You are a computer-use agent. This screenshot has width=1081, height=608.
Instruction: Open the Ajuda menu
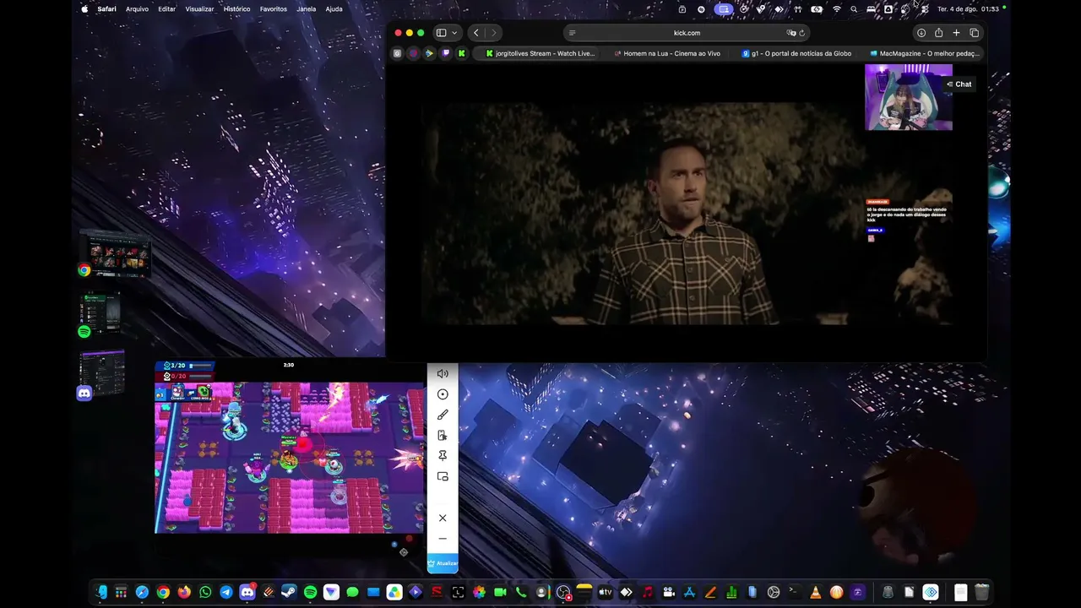point(334,8)
